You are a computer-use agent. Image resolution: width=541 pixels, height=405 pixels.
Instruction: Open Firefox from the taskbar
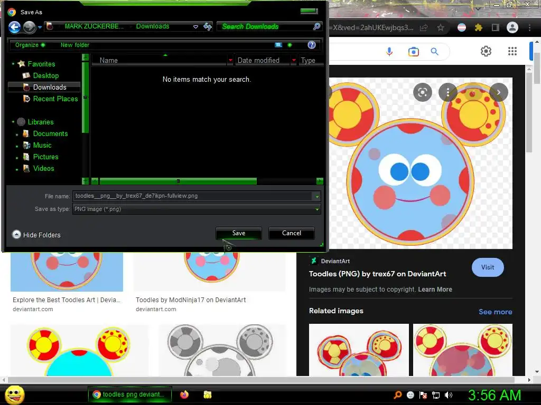(x=184, y=394)
